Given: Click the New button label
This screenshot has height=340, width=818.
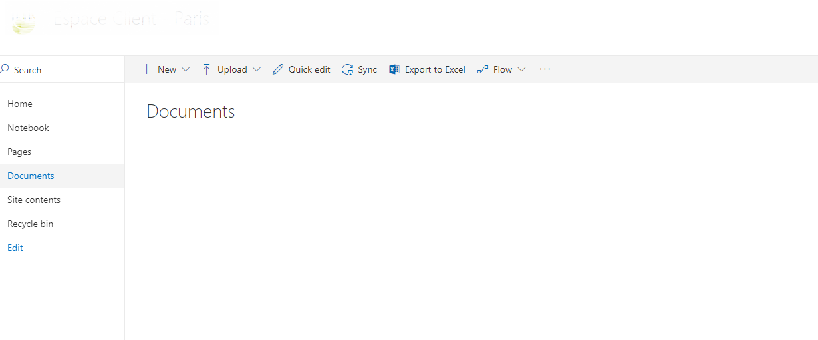Looking at the screenshot, I should tap(167, 69).
